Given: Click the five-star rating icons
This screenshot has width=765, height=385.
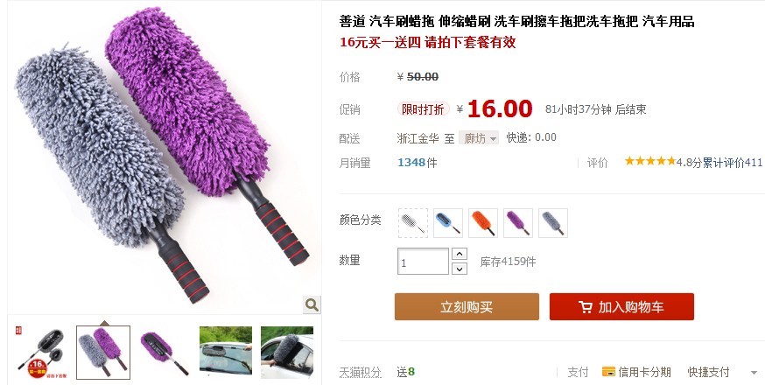Looking at the screenshot, I should click(x=649, y=161).
